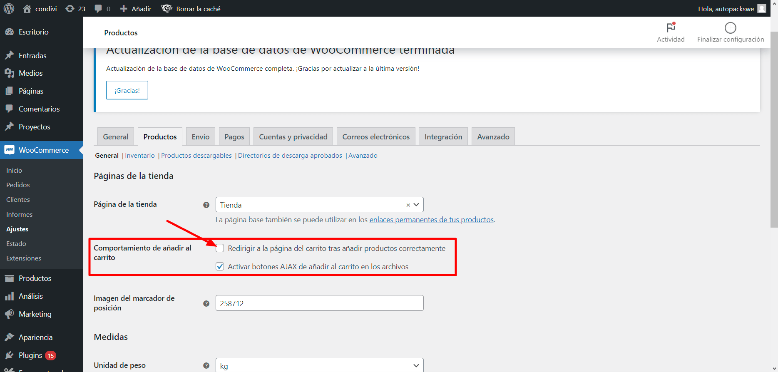Click the WordPress logo icon

(x=9, y=8)
